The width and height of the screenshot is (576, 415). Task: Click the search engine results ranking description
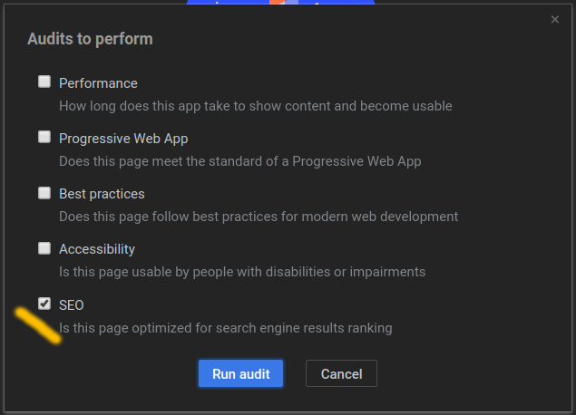tap(226, 328)
